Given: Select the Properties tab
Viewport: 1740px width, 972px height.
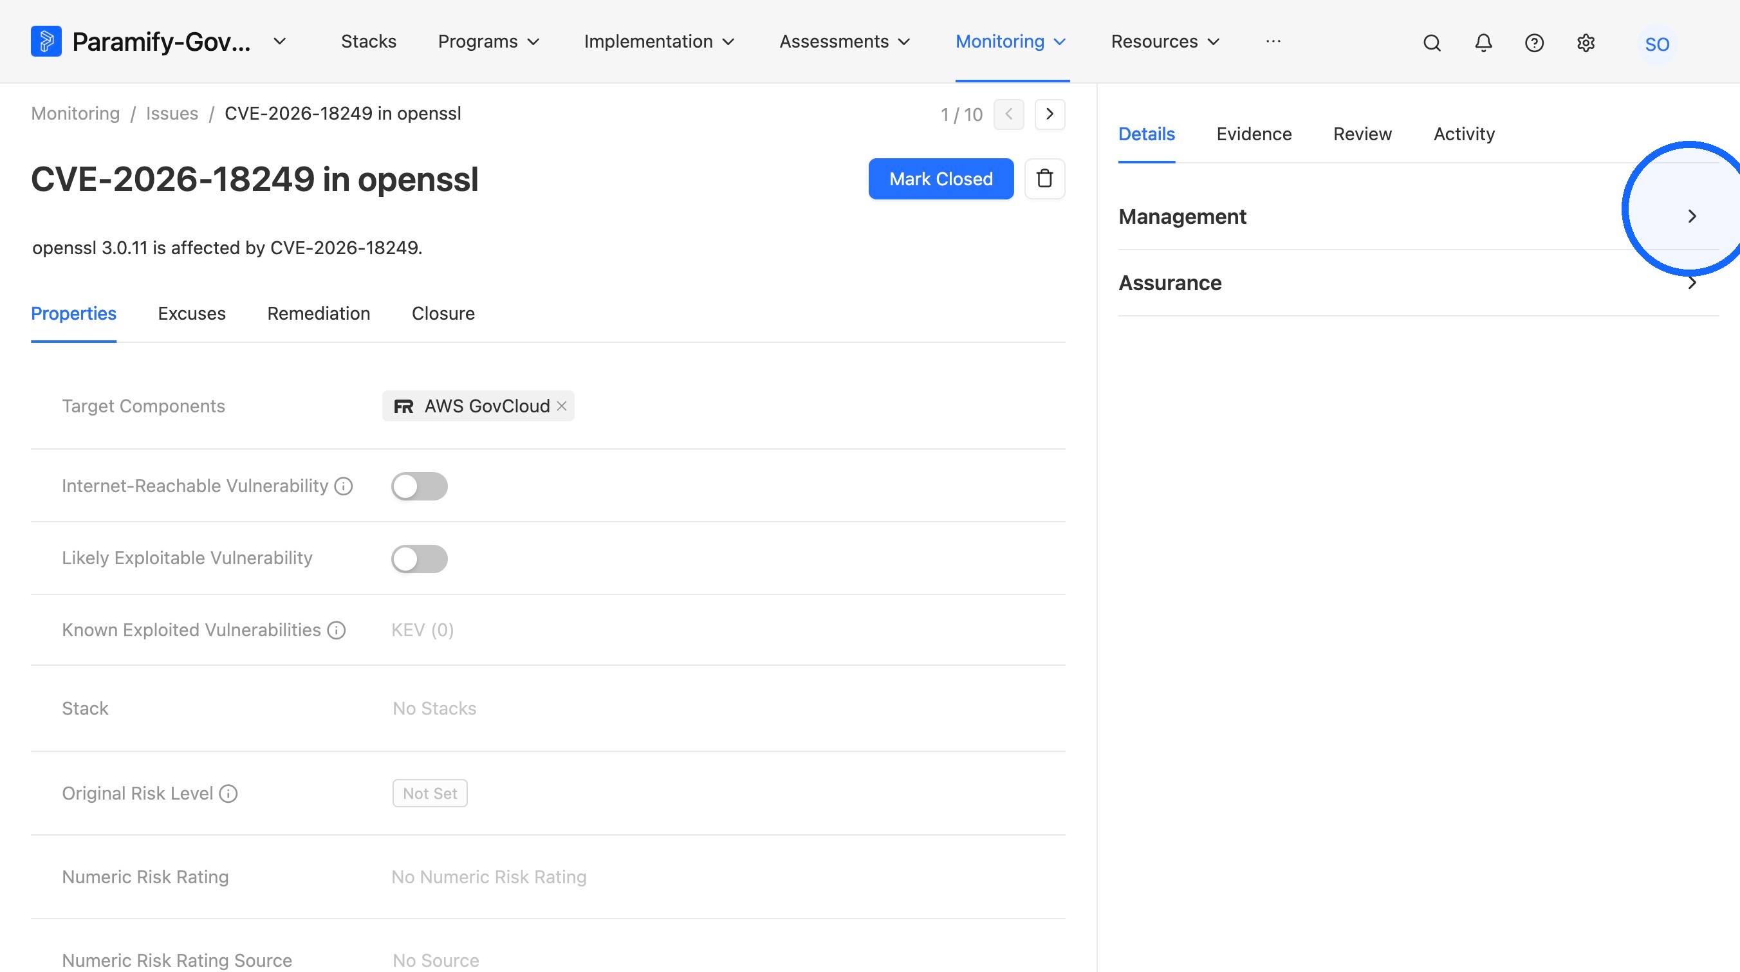Looking at the screenshot, I should (x=73, y=313).
